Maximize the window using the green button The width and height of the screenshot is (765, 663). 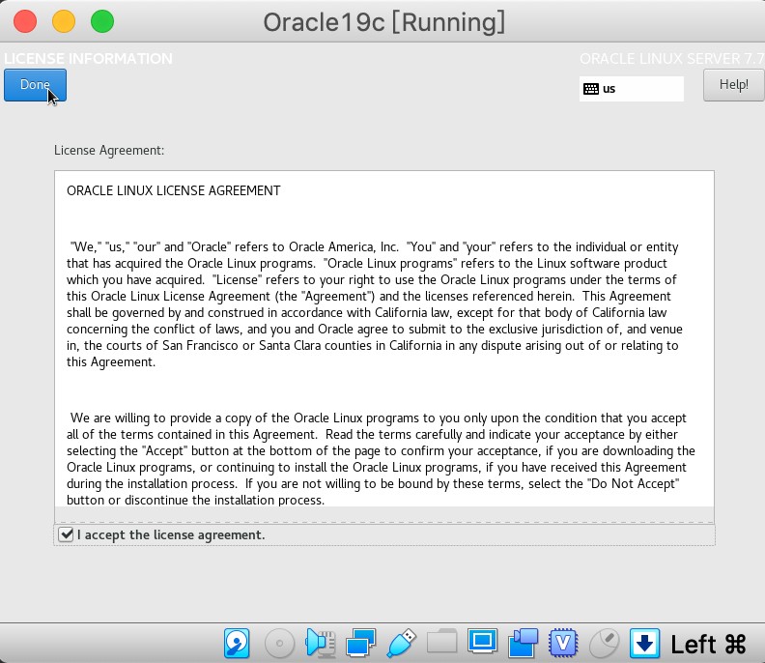pos(102,21)
